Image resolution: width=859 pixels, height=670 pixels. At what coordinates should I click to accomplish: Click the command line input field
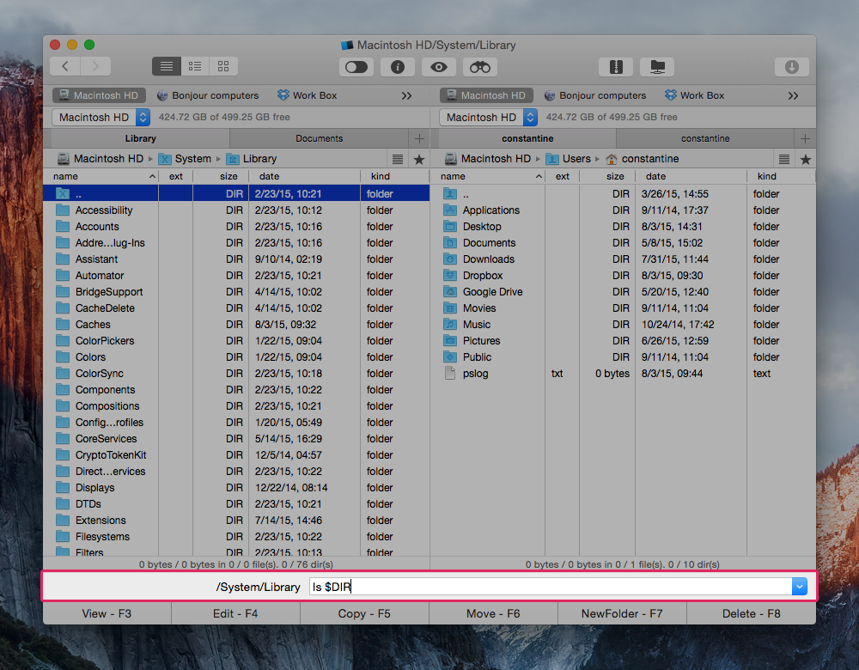[x=551, y=587]
